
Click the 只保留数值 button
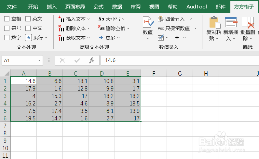tap(177, 28)
